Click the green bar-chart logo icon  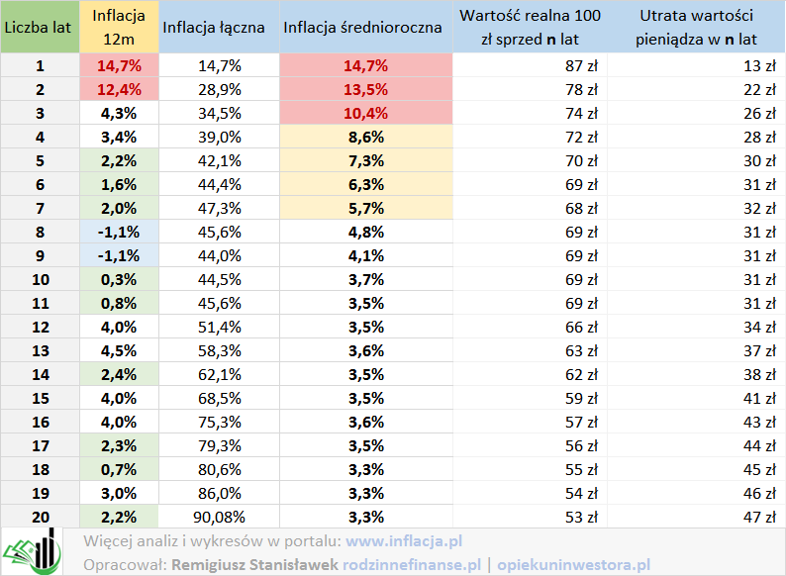[x=30, y=551]
